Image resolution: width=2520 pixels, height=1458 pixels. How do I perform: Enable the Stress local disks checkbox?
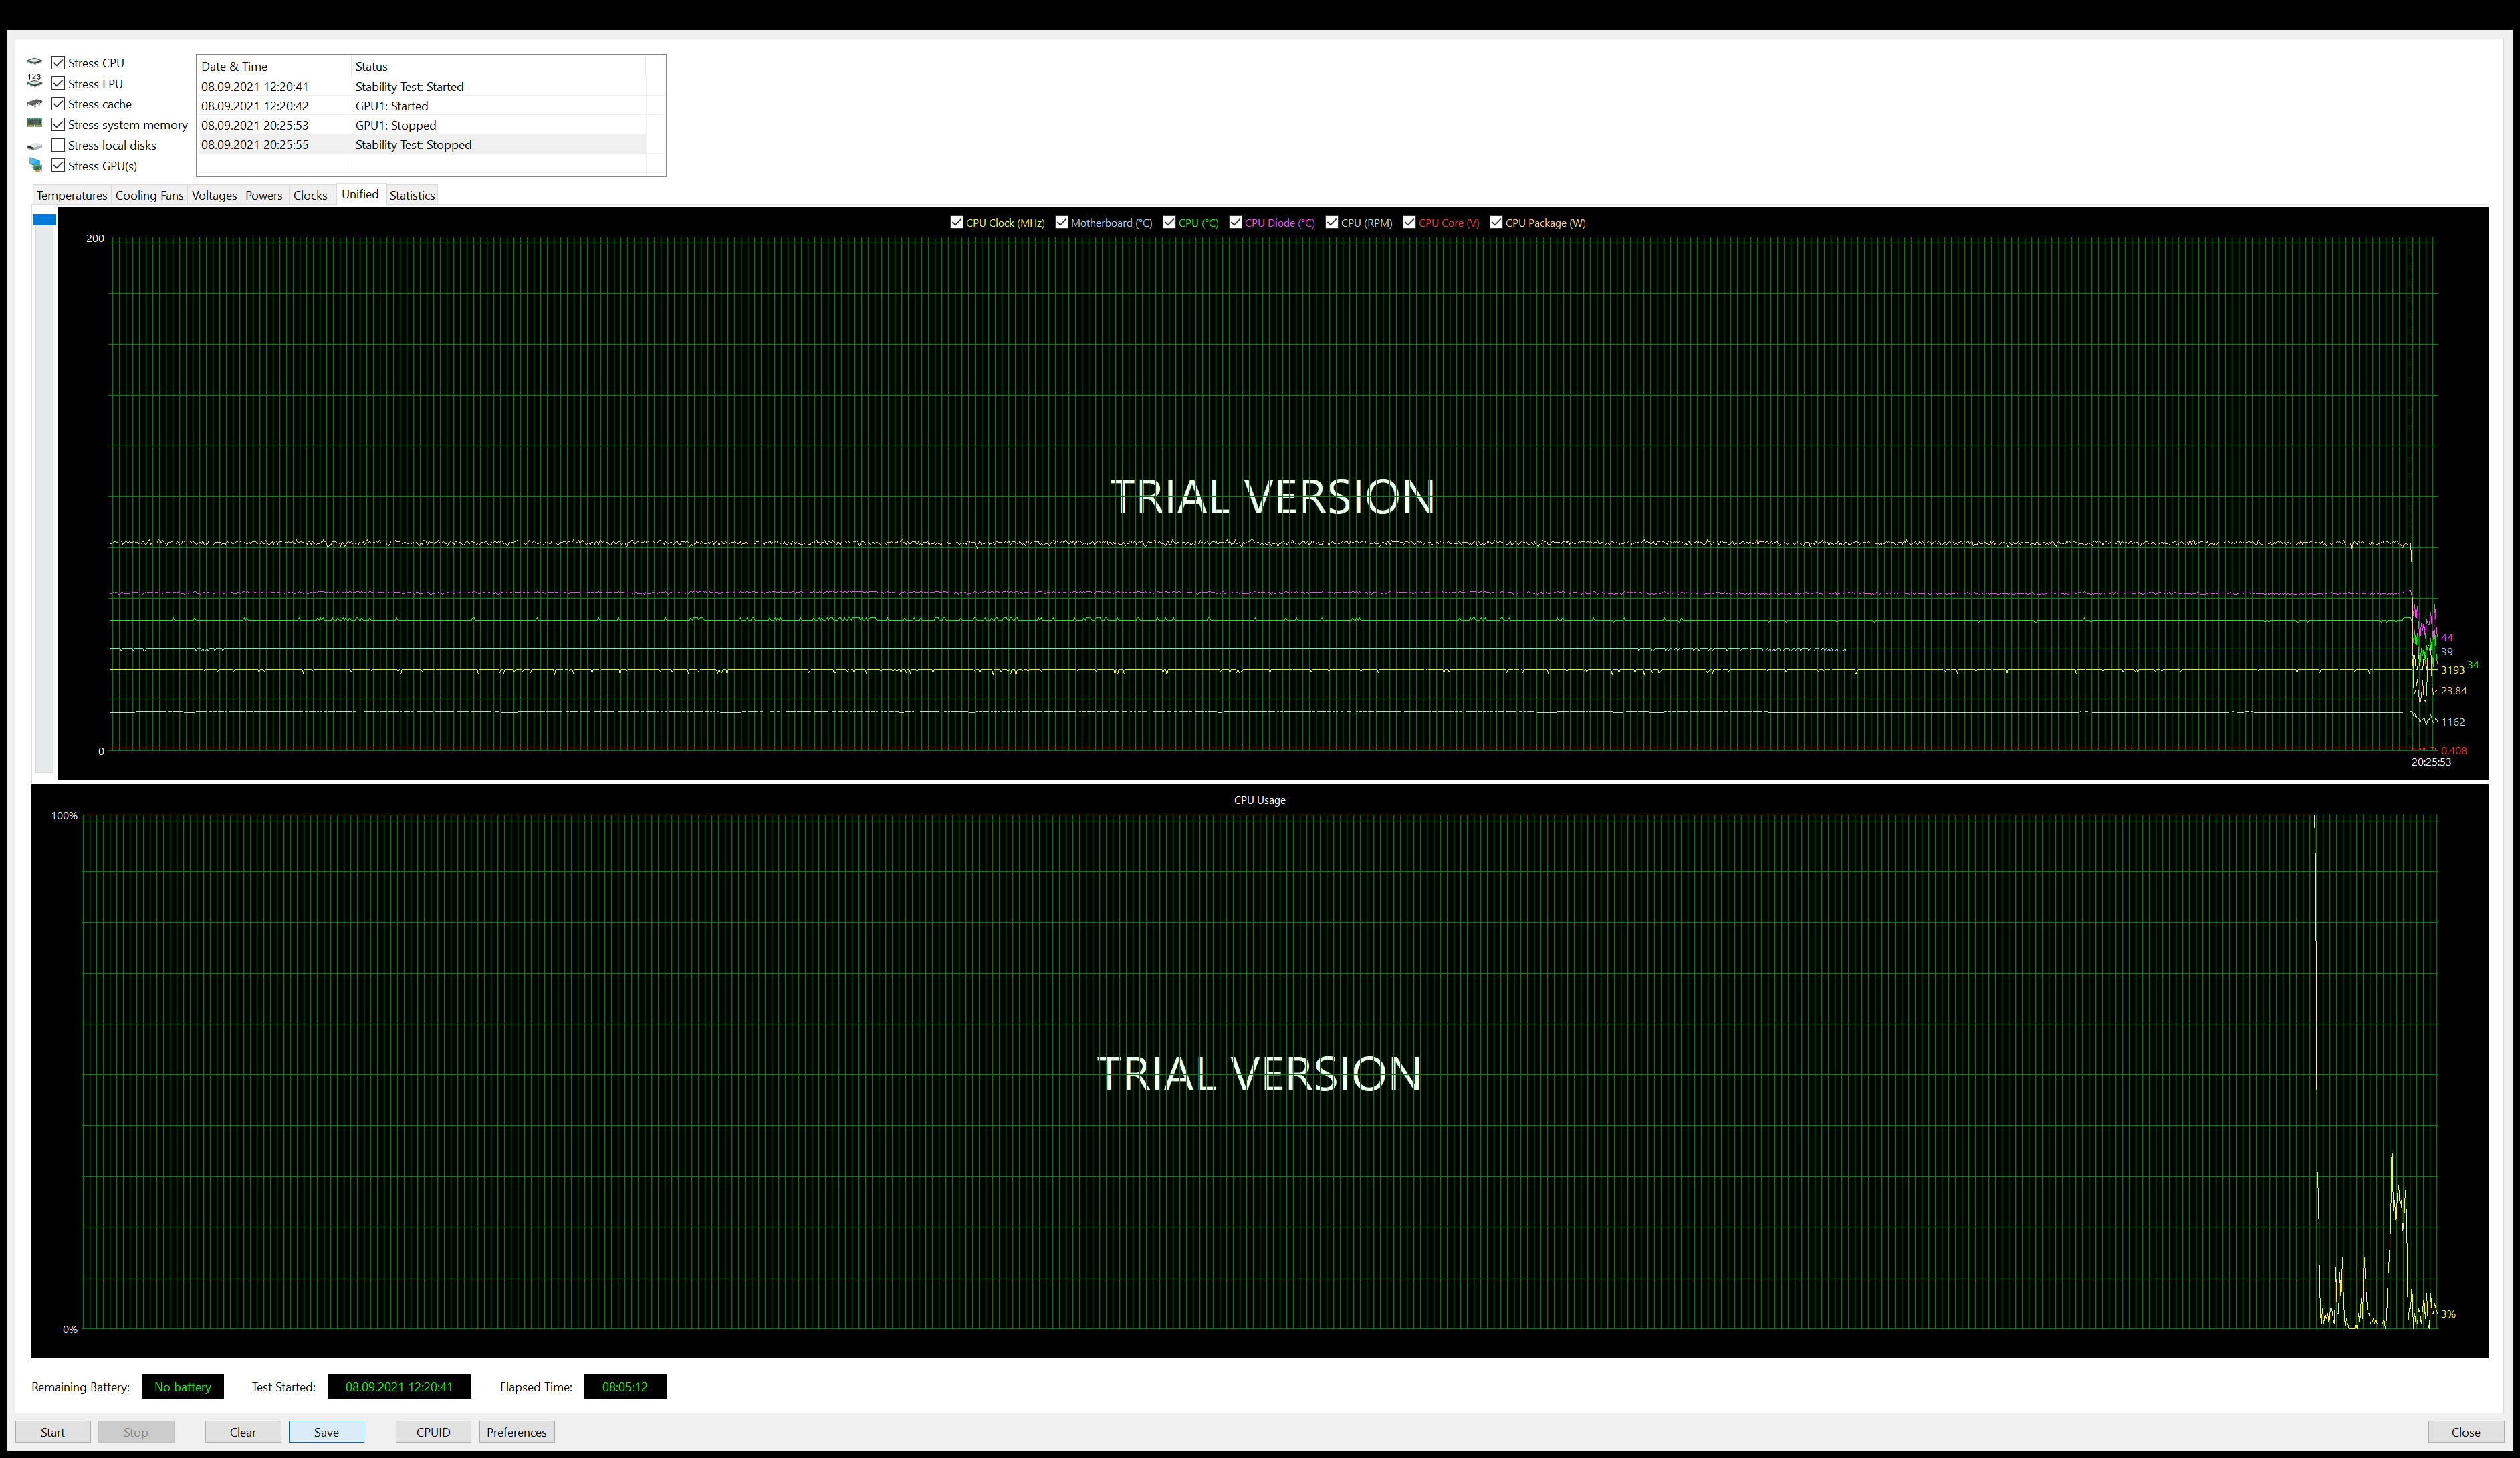point(58,145)
